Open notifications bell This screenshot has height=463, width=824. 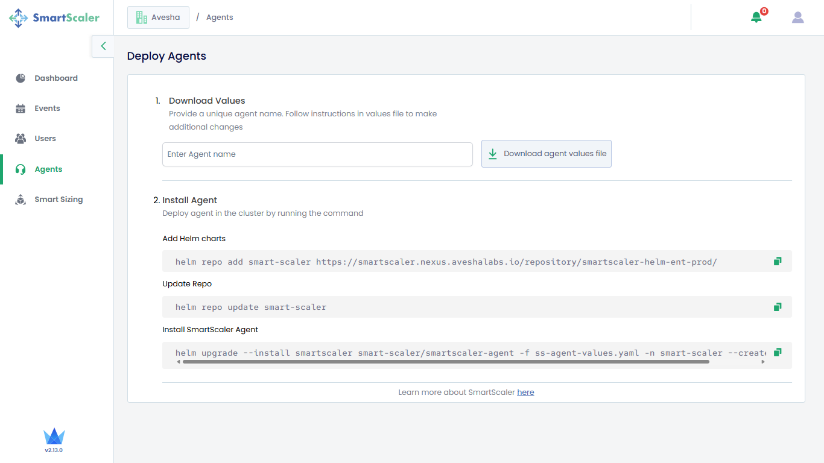[x=756, y=17]
